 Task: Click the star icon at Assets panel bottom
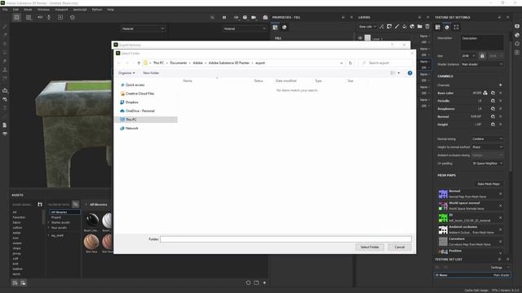click(x=264, y=282)
